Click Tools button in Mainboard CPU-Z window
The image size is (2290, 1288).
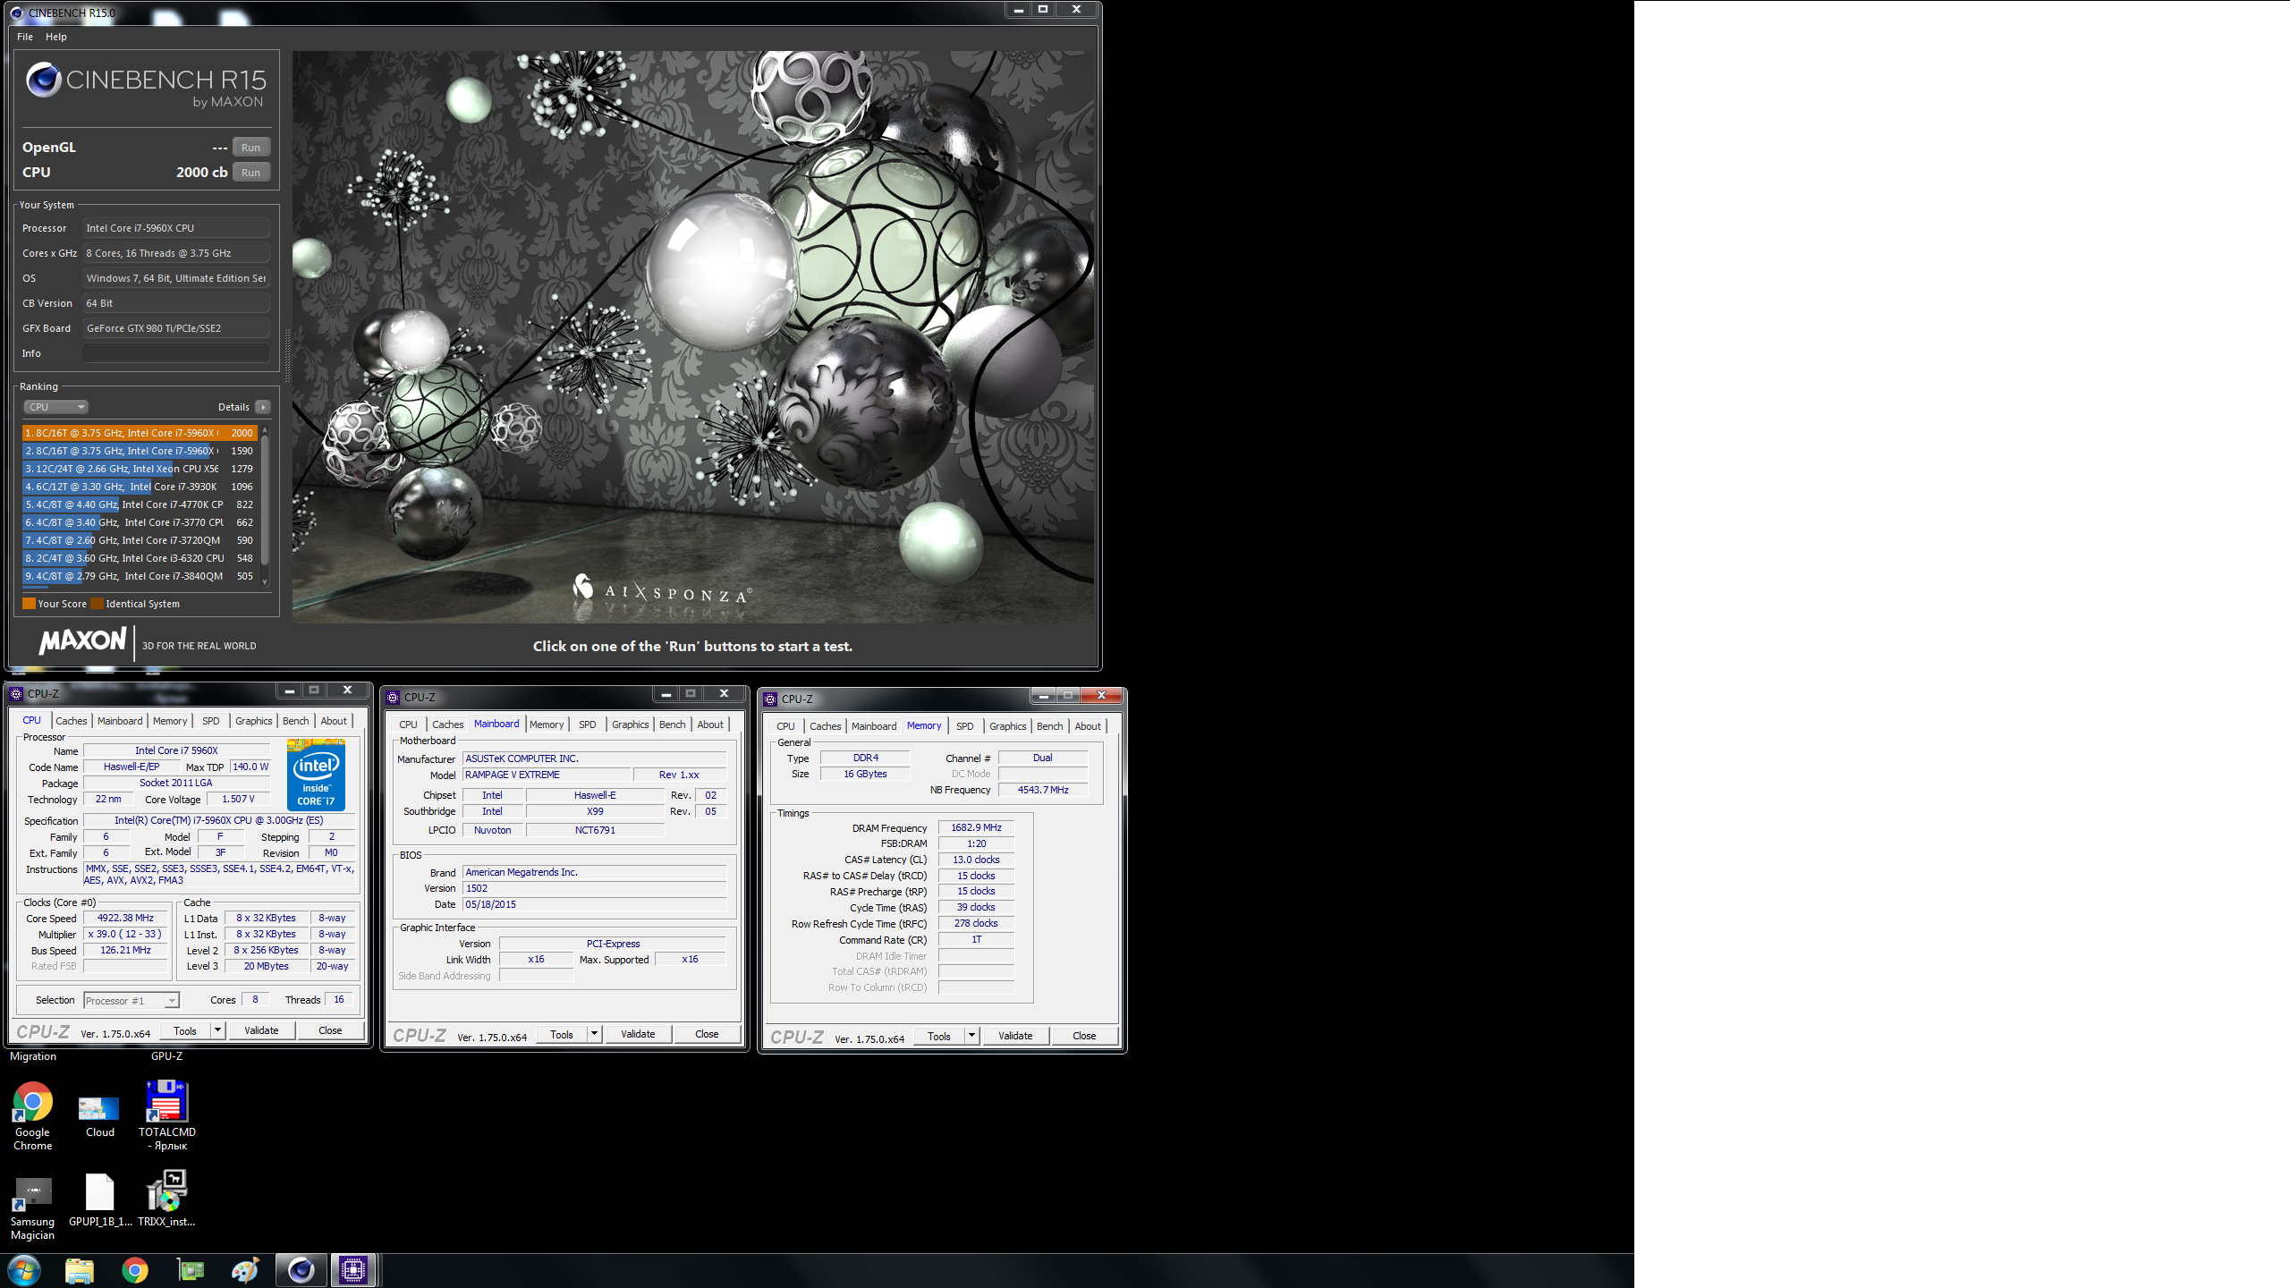[x=562, y=1034]
